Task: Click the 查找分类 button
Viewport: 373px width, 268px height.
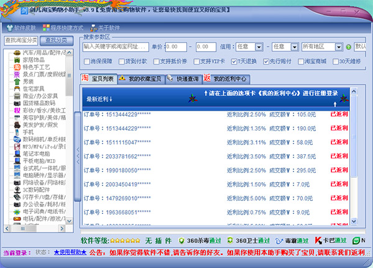Action: (57, 40)
